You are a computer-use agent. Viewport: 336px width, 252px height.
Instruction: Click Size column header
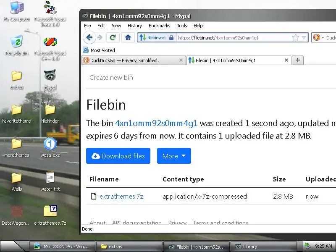coord(279,179)
